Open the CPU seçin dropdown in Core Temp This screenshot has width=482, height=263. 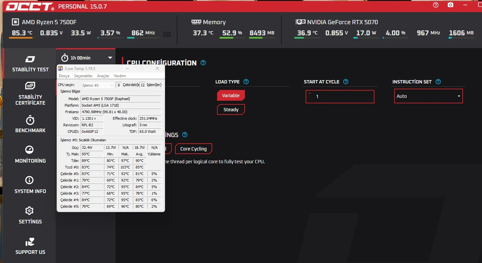point(98,85)
